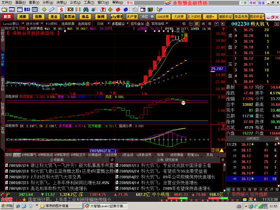This screenshot has height=210, width=280.
Task: Click the traffic light icon in toolbar
Action: tap(70, 9)
